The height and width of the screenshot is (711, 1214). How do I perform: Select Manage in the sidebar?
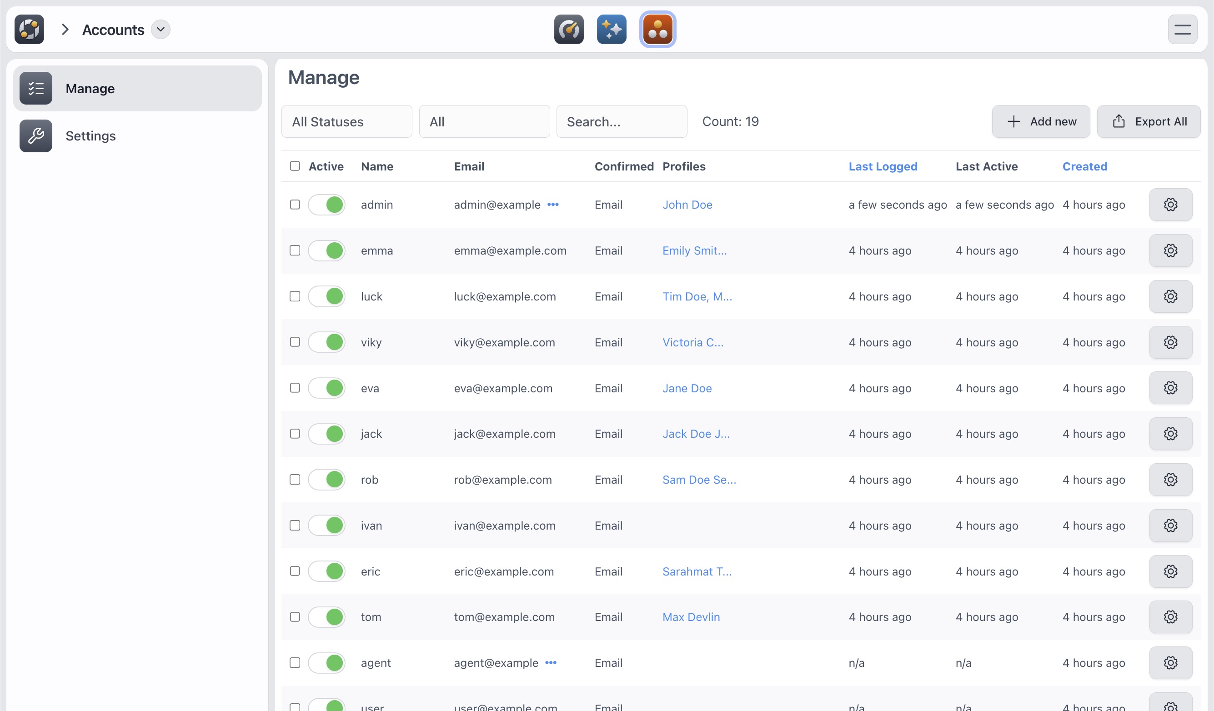pyautogui.click(x=137, y=89)
